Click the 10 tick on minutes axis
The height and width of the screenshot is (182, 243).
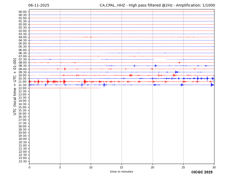(x=91, y=167)
